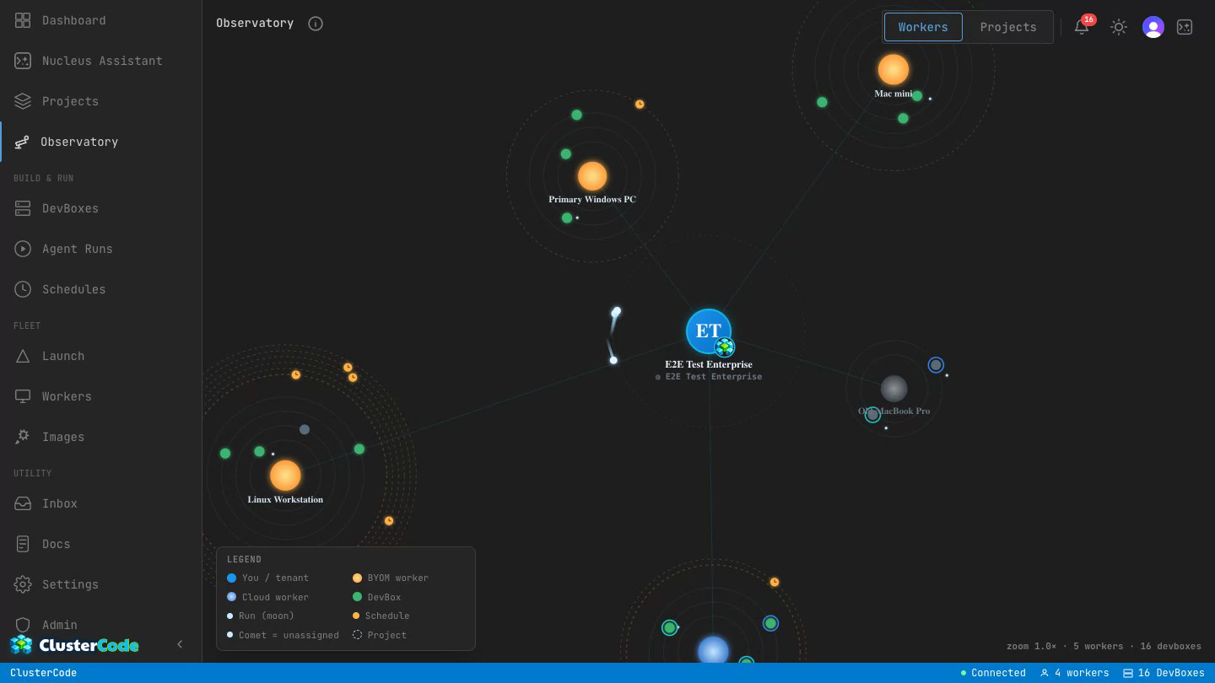
Task: Toggle the light/dark theme sun icon
Action: click(x=1119, y=27)
